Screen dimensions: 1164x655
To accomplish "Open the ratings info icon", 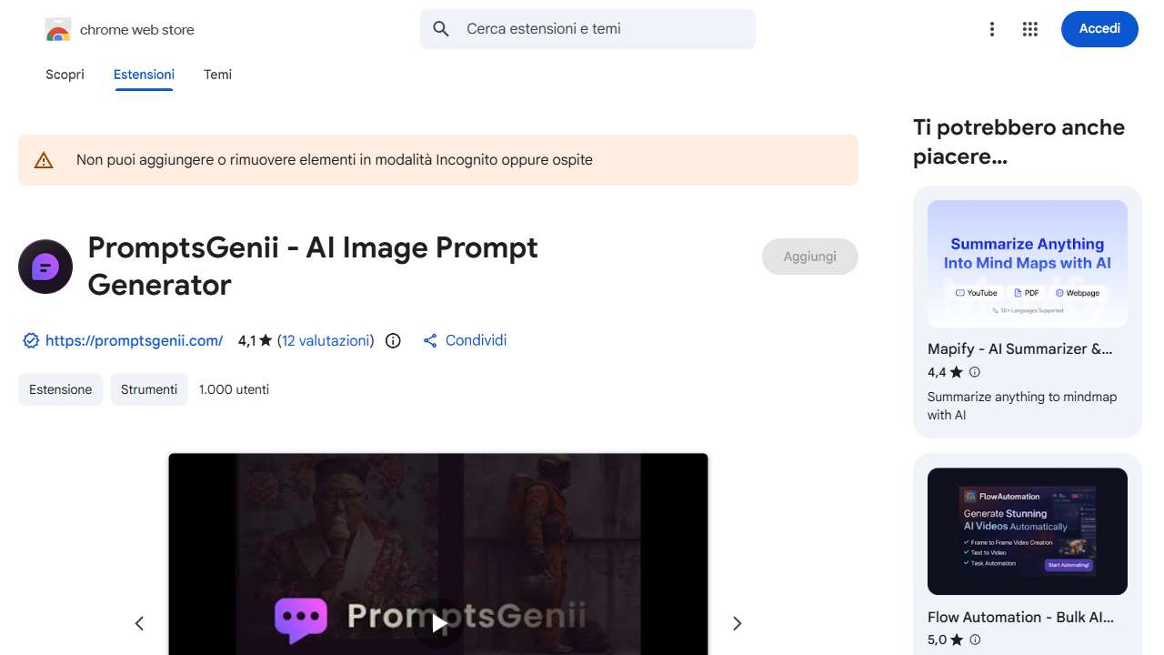I will [x=393, y=340].
